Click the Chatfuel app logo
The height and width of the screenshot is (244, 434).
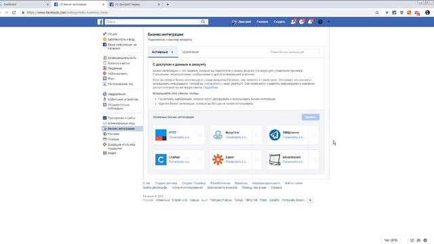[x=161, y=160]
